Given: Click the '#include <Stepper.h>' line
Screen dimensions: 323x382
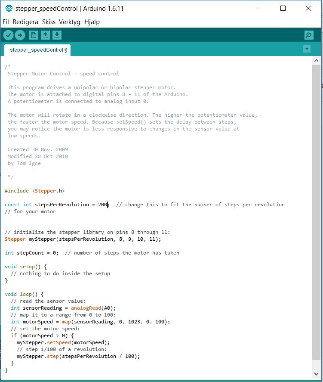Looking at the screenshot, I should point(35,191).
